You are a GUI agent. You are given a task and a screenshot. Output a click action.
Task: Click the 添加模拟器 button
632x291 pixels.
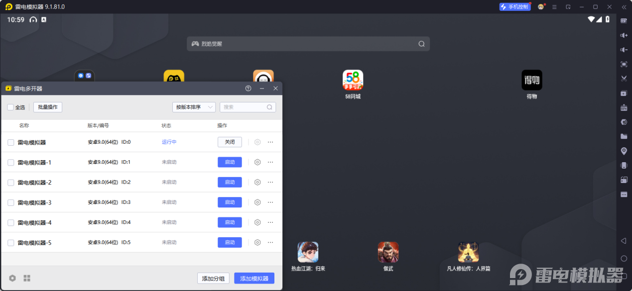pyautogui.click(x=254, y=279)
